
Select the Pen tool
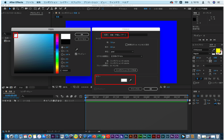pyautogui.click(x=39, y=9)
